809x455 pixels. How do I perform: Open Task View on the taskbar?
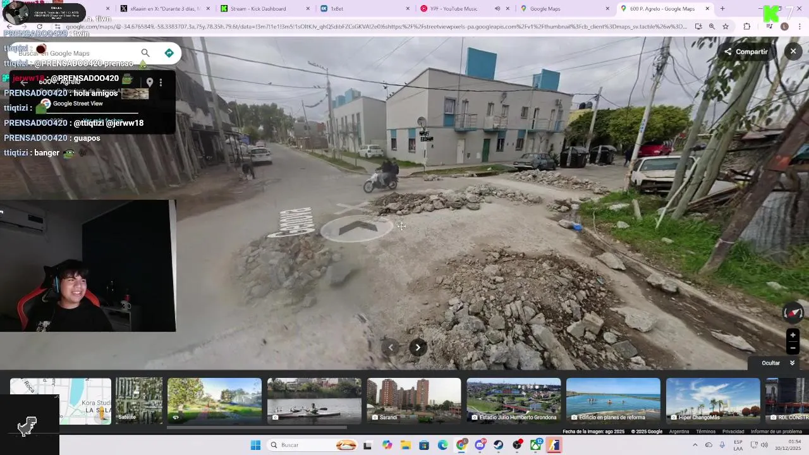pos(368,445)
